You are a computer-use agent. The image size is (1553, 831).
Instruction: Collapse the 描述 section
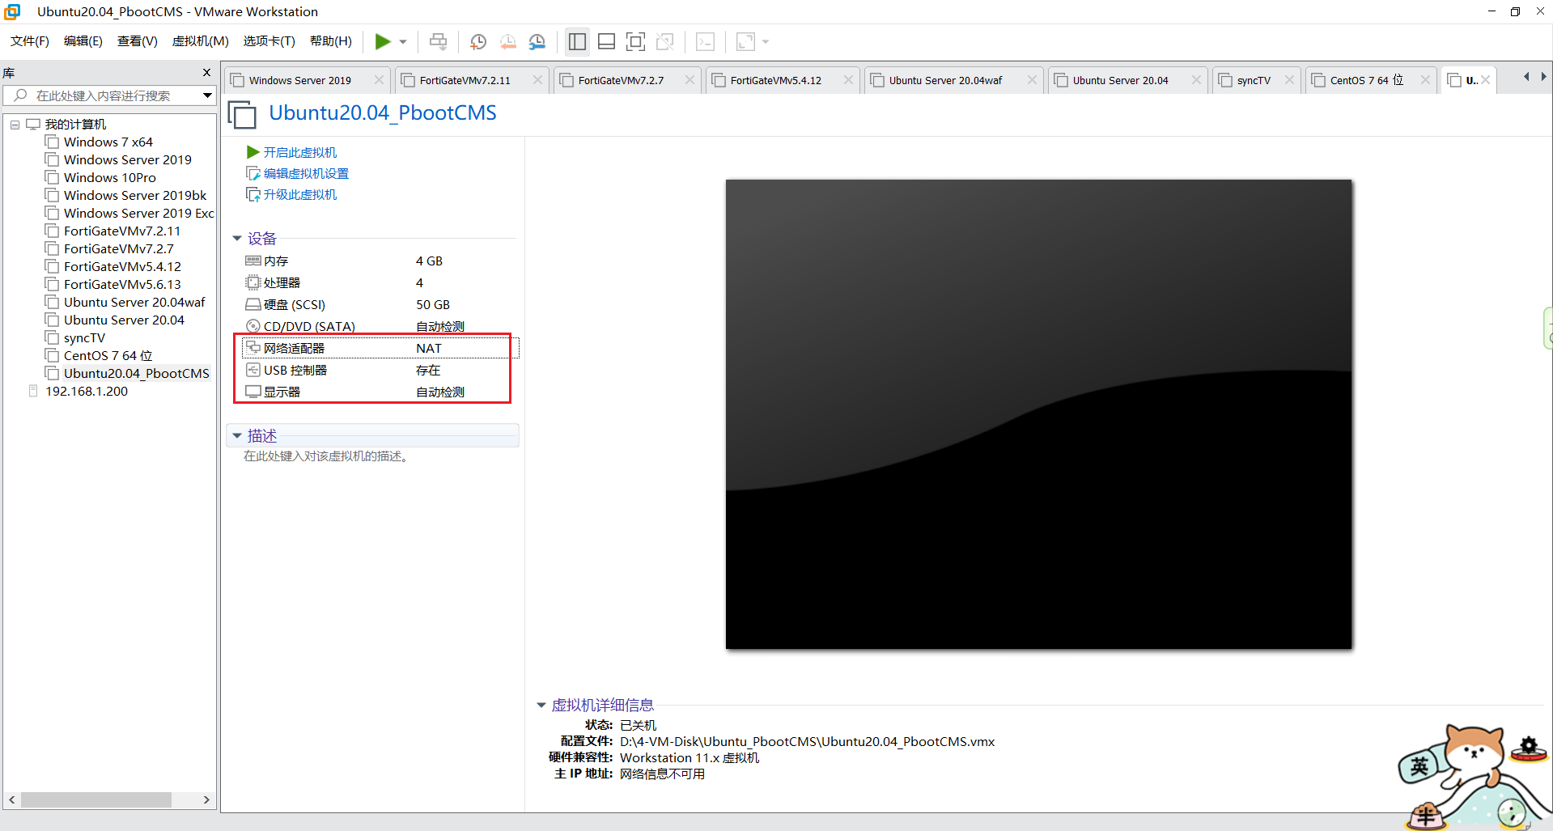(x=237, y=436)
